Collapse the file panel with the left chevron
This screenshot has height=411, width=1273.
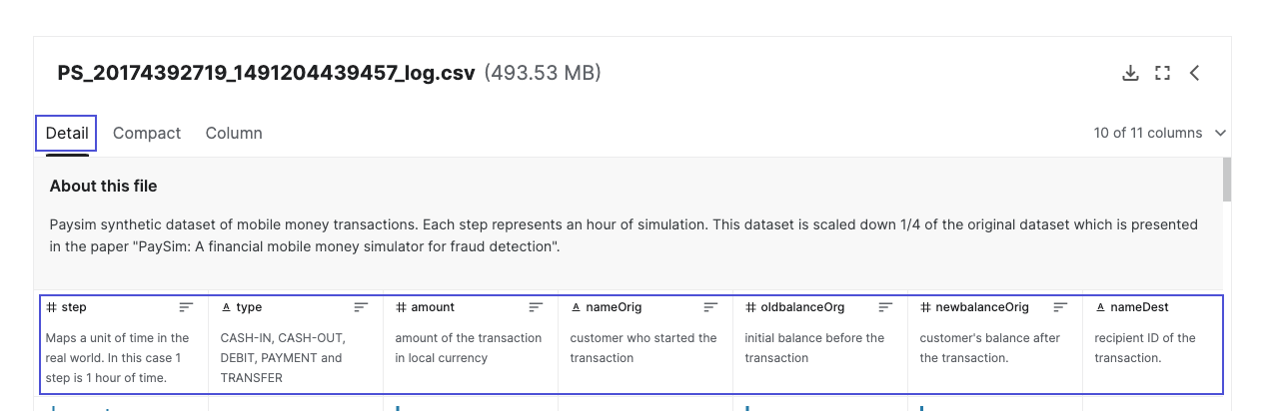coord(1194,73)
